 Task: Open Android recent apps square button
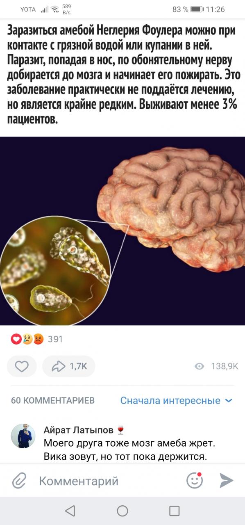175,511
